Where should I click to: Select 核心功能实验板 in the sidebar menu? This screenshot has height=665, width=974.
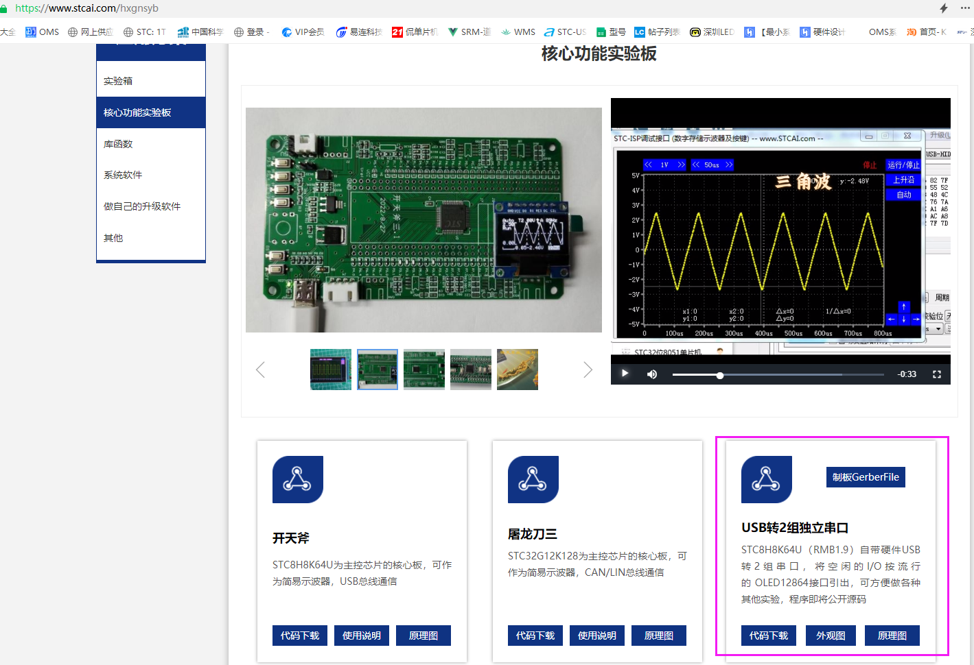[x=151, y=112]
